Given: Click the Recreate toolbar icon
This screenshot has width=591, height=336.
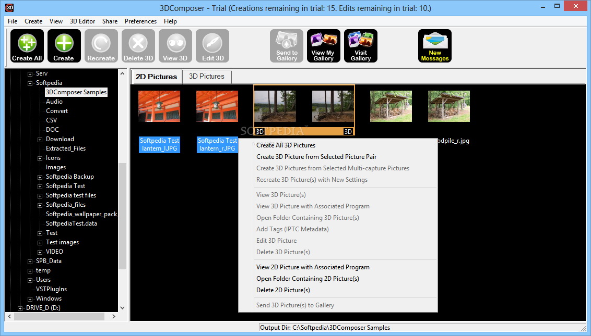Looking at the screenshot, I should [x=101, y=46].
